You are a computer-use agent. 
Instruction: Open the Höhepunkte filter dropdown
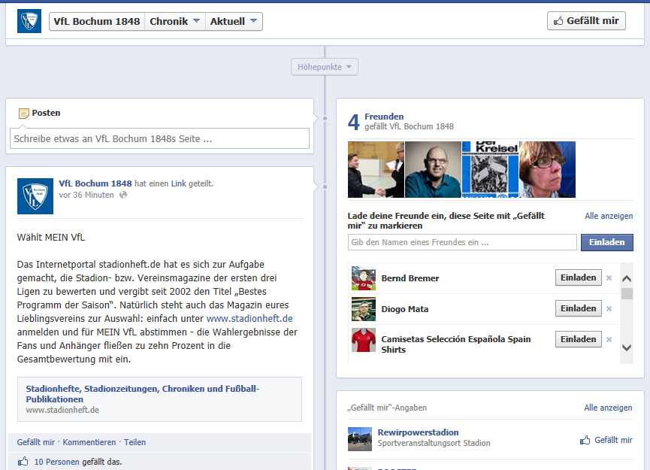click(x=325, y=67)
